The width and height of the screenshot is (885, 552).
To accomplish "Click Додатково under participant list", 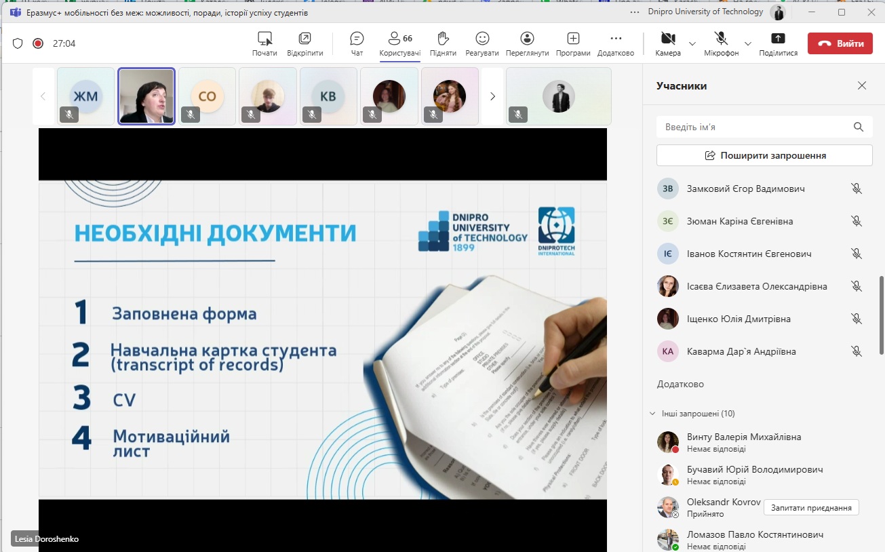I will [680, 384].
